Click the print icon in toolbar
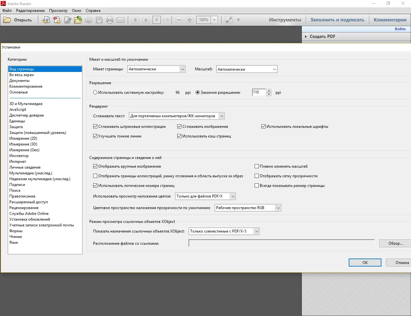This screenshot has width=411, height=316. coord(110,20)
